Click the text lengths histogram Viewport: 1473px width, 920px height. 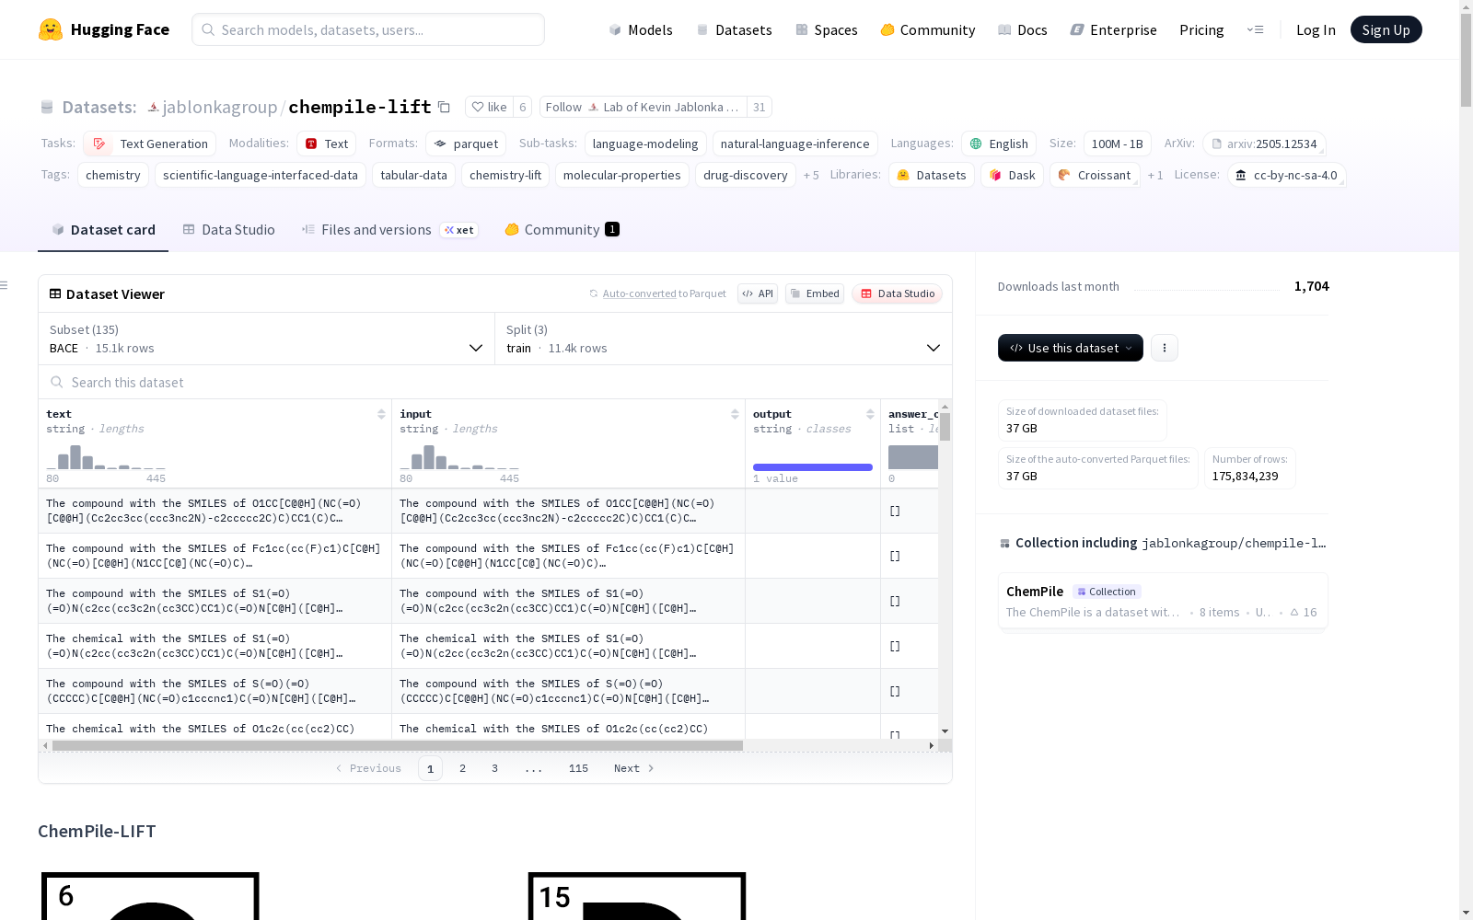[x=106, y=456]
